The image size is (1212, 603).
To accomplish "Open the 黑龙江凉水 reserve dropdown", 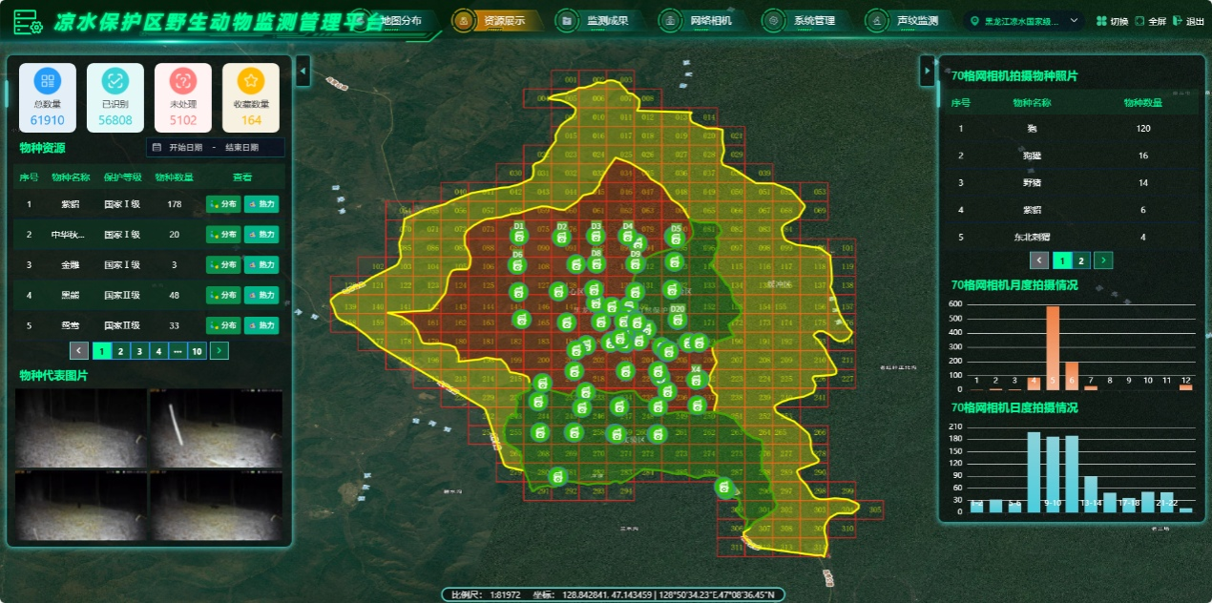I will point(1026,21).
